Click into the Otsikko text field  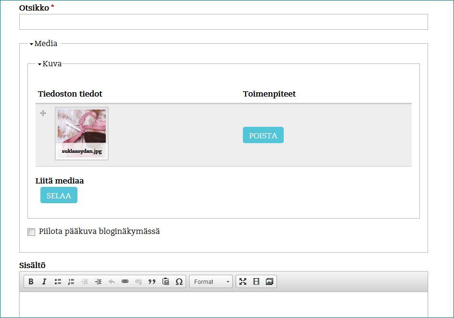pos(223,22)
